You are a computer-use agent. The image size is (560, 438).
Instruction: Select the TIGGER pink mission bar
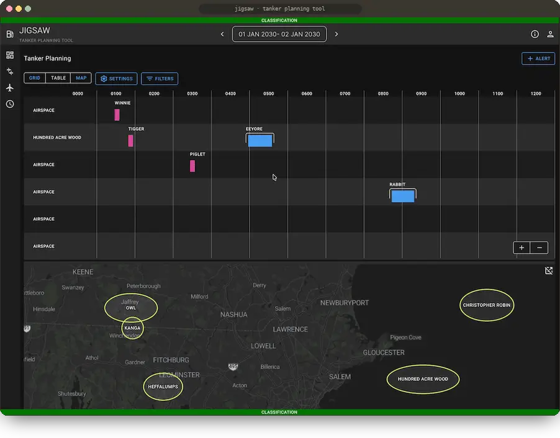coord(131,141)
